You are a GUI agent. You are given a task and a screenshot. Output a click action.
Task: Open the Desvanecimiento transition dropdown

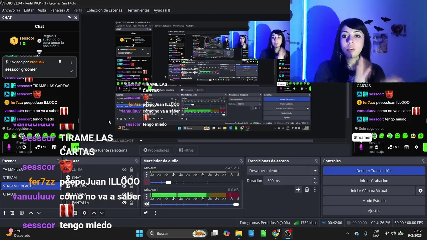283,171
